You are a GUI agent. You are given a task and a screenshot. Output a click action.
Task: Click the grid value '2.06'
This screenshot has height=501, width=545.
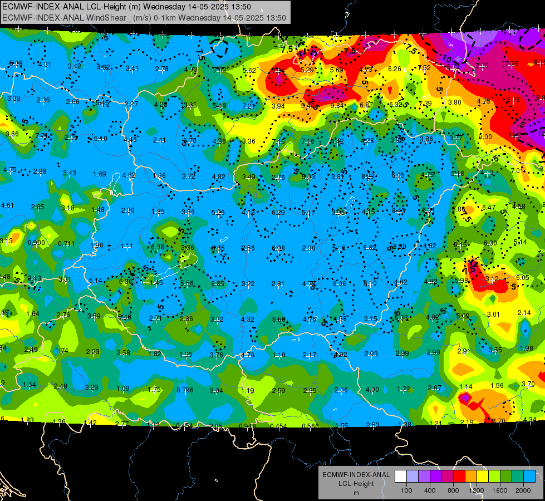(341, 390)
